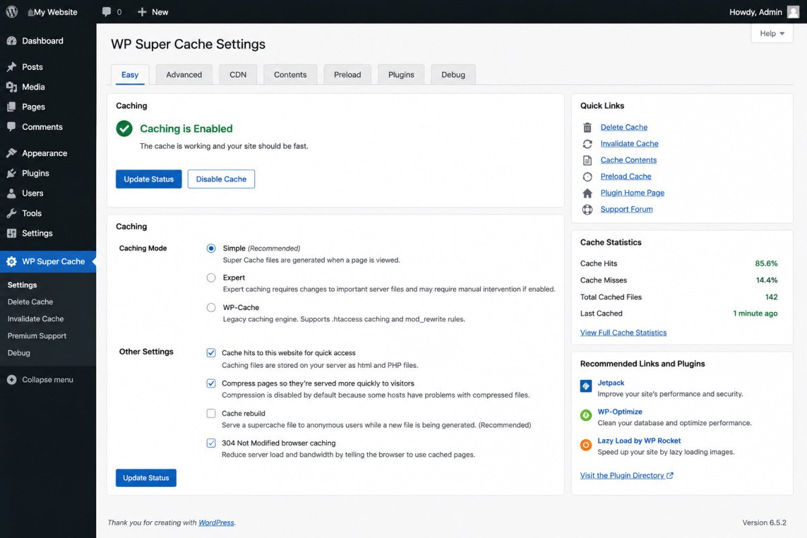Viewport: 807px width, 538px height.
Task: Open the Howdy, Admin account menu
Action: (x=765, y=11)
